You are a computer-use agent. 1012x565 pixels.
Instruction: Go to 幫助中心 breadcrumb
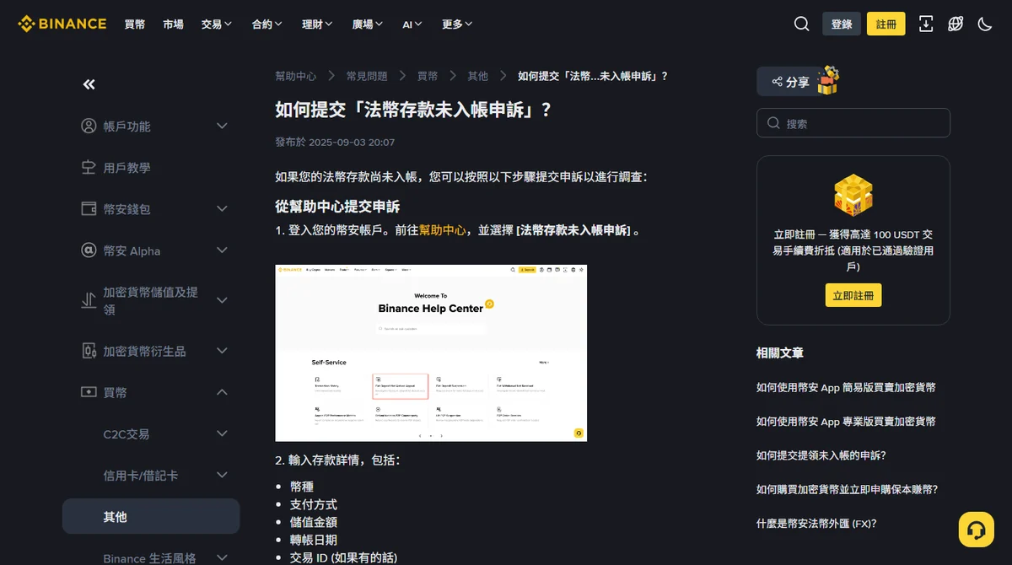click(x=296, y=76)
